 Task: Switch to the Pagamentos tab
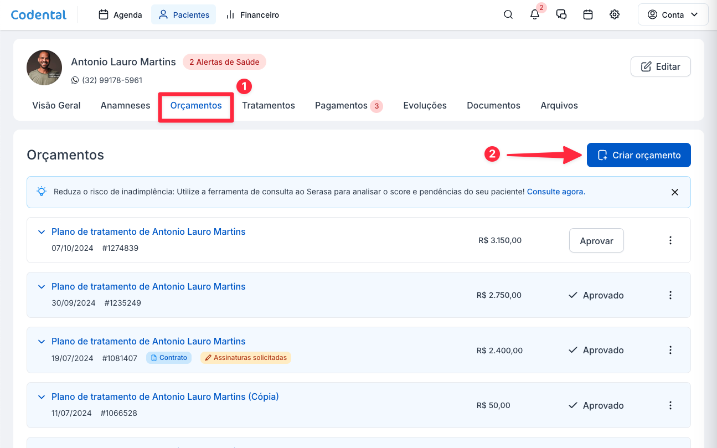coord(341,105)
